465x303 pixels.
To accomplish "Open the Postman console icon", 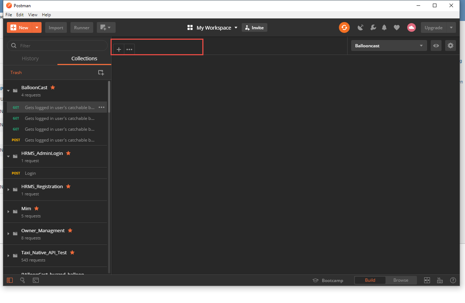I will point(36,280).
